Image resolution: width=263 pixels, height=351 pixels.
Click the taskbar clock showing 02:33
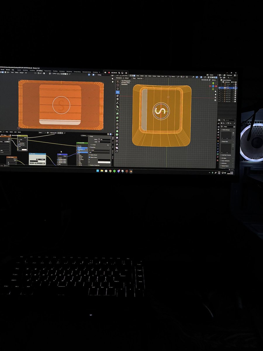coord(232,172)
